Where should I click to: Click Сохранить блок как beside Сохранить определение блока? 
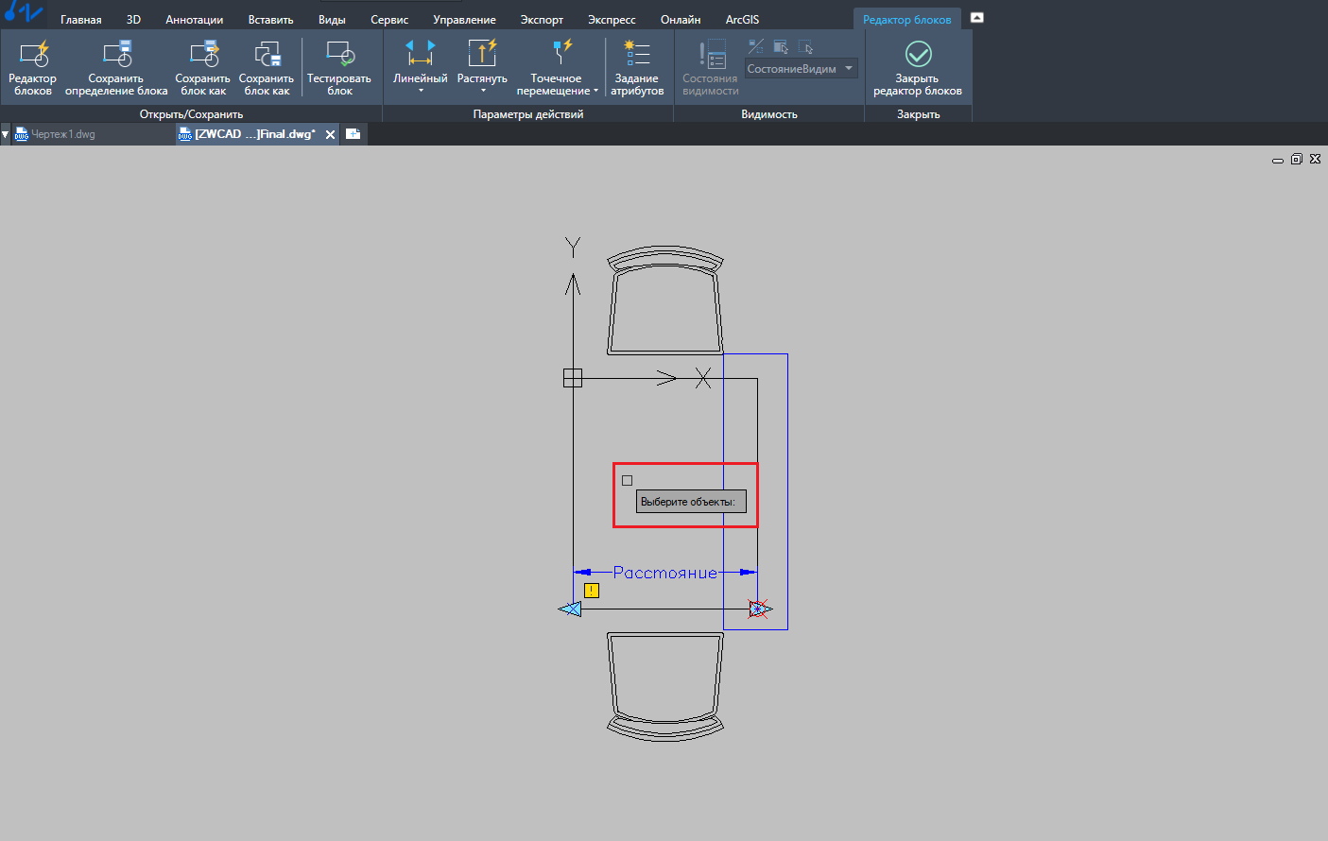click(203, 68)
